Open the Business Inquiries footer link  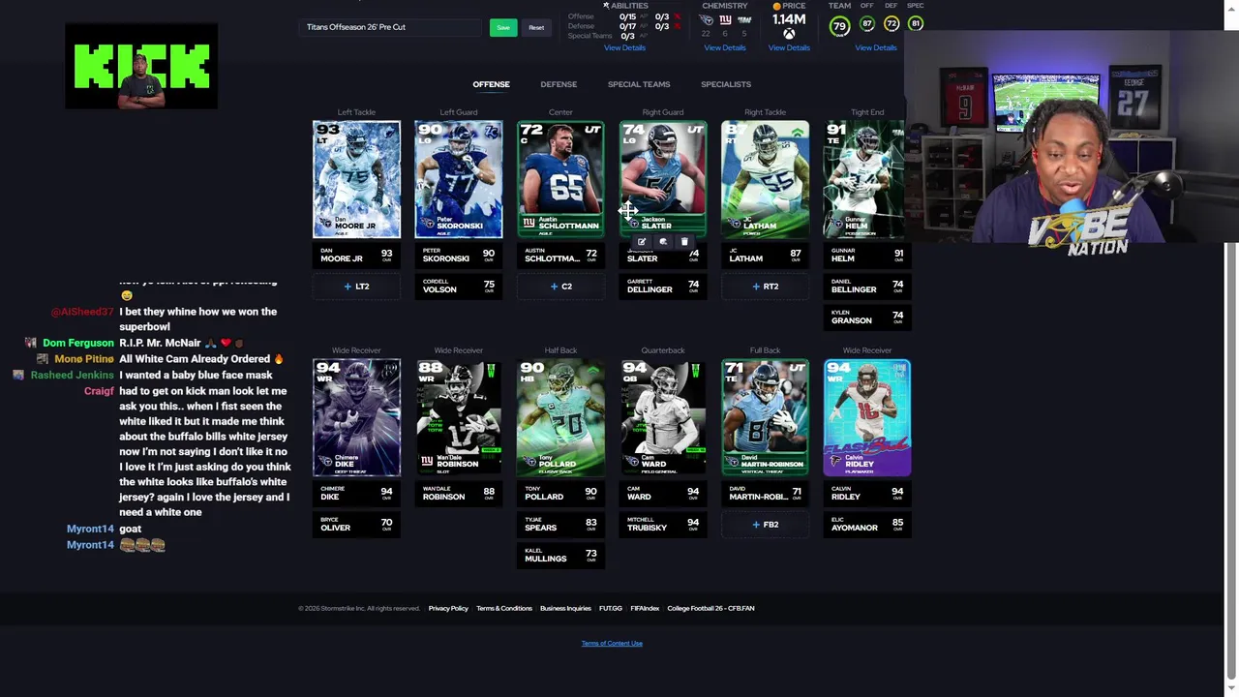[x=565, y=608]
